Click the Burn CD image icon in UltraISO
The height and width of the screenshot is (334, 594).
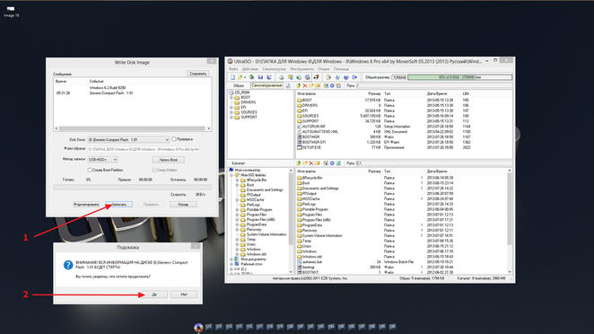click(x=317, y=77)
